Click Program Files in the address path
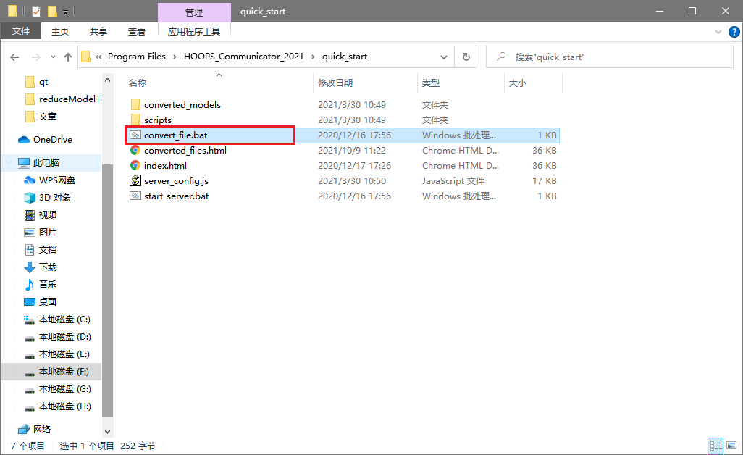 pyautogui.click(x=136, y=57)
